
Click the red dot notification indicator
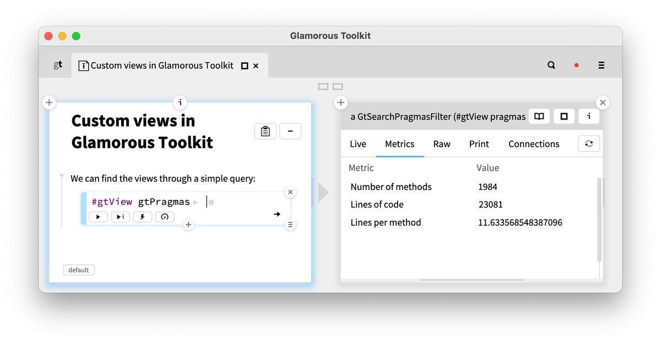click(576, 65)
